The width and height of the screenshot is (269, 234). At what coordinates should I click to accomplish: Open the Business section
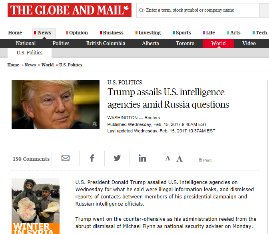pos(112,33)
